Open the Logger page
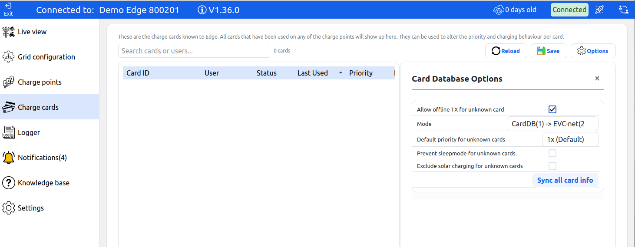This screenshot has height=247, width=635. (50, 132)
